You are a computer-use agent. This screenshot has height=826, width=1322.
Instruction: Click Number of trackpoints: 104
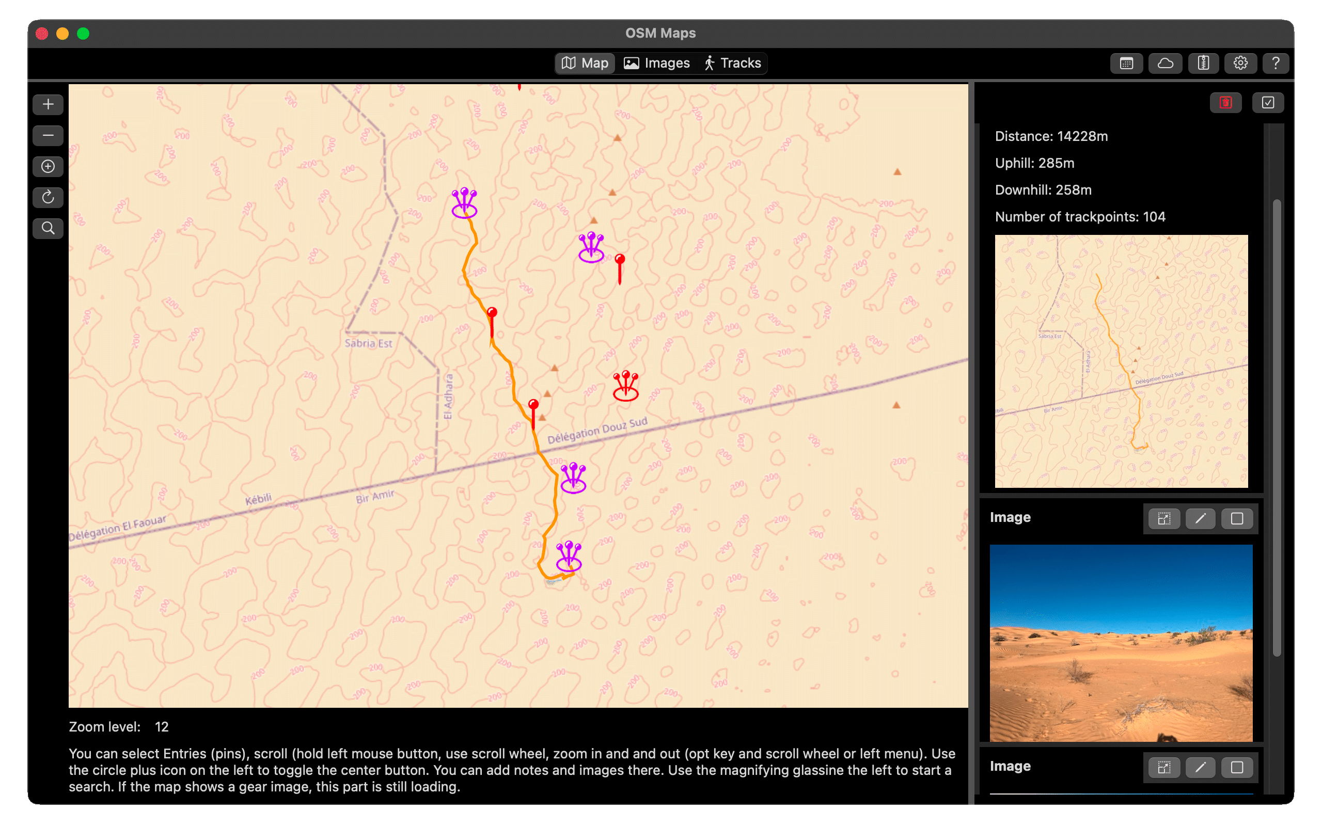pos(1080,216)
